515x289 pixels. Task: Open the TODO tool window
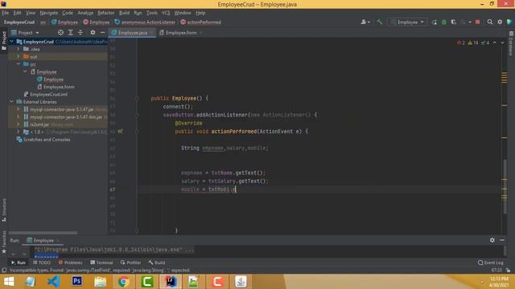[42, 263]
